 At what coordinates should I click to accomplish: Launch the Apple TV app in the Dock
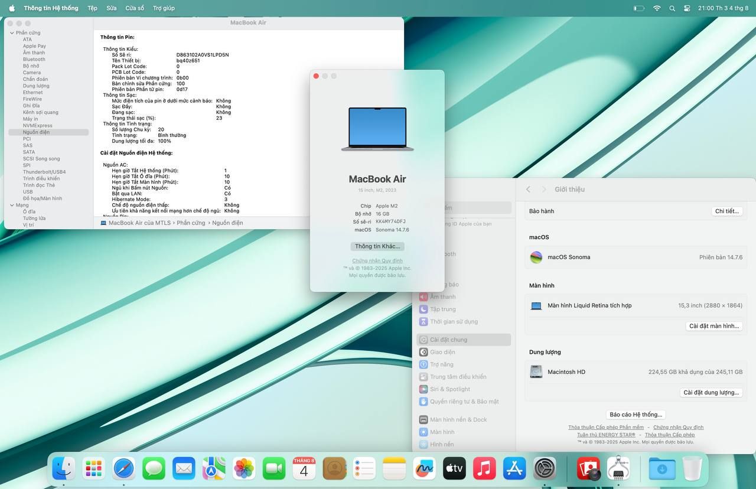[454, 469]
